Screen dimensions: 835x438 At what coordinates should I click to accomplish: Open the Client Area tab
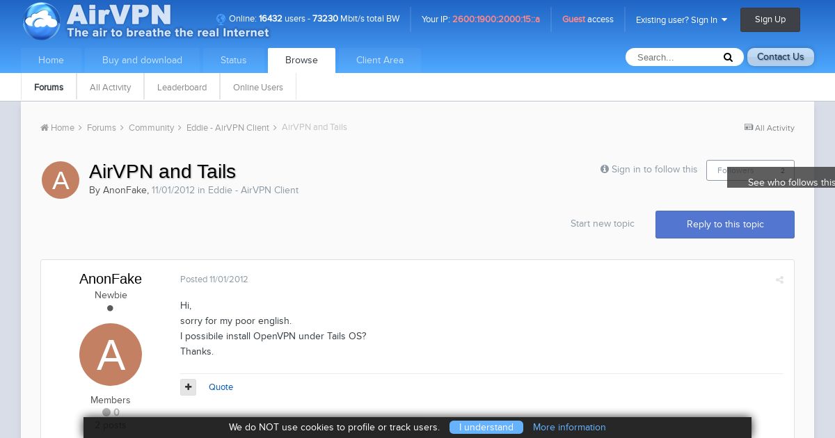pyautogui.click(x=380, y=60)
